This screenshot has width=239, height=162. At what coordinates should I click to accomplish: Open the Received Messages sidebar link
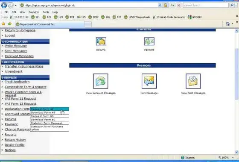pyautogui.click(x=19, y=56)
